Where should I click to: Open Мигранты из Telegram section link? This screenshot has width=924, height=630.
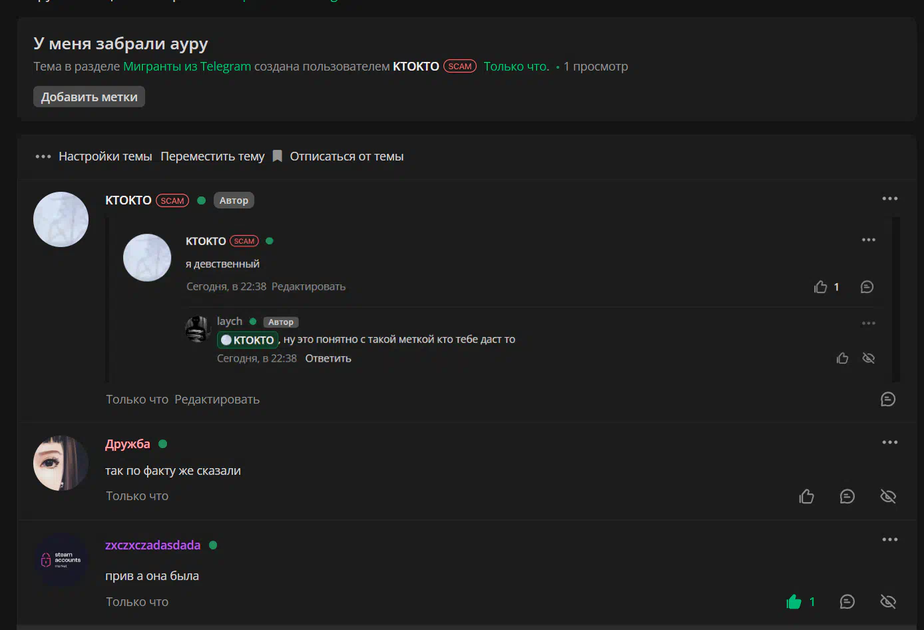pyautogui.click(x=187, y=67)
